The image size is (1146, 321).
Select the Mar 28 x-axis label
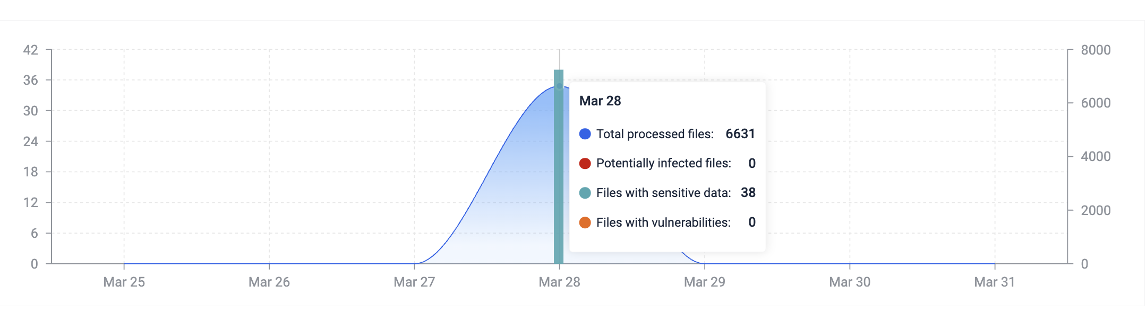559,282
